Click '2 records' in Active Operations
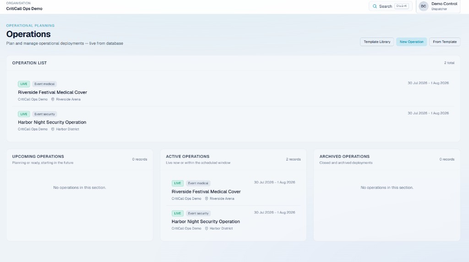This screenshot has width=469, height=262. [x=293, y=159]
